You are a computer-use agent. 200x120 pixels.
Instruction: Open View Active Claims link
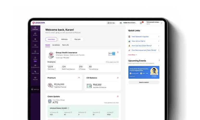pyautogui.click(x=138, y=41)
